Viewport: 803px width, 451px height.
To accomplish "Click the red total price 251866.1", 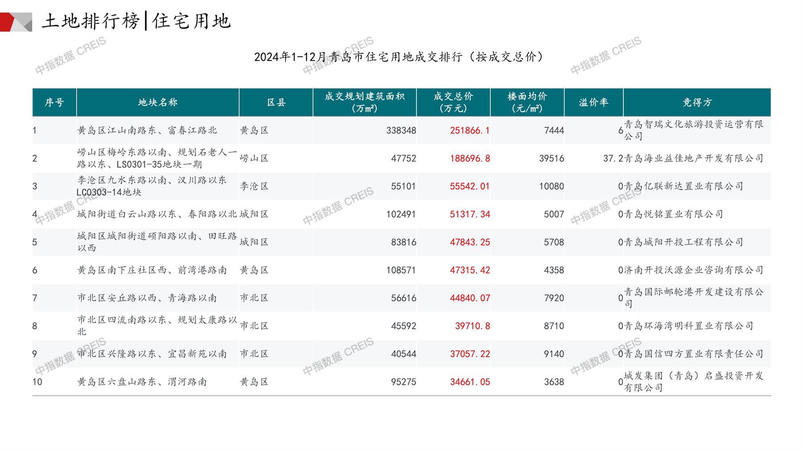I will pos(470,130).
